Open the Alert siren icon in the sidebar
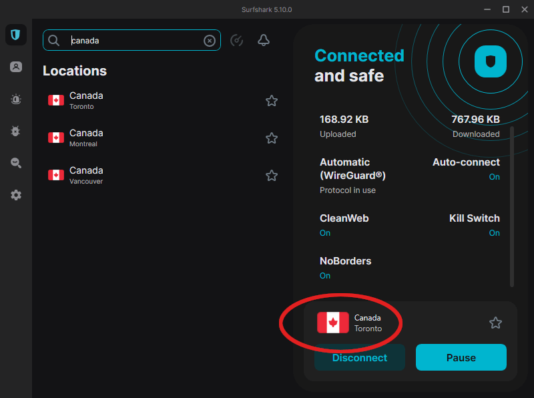 coord(15,99)
